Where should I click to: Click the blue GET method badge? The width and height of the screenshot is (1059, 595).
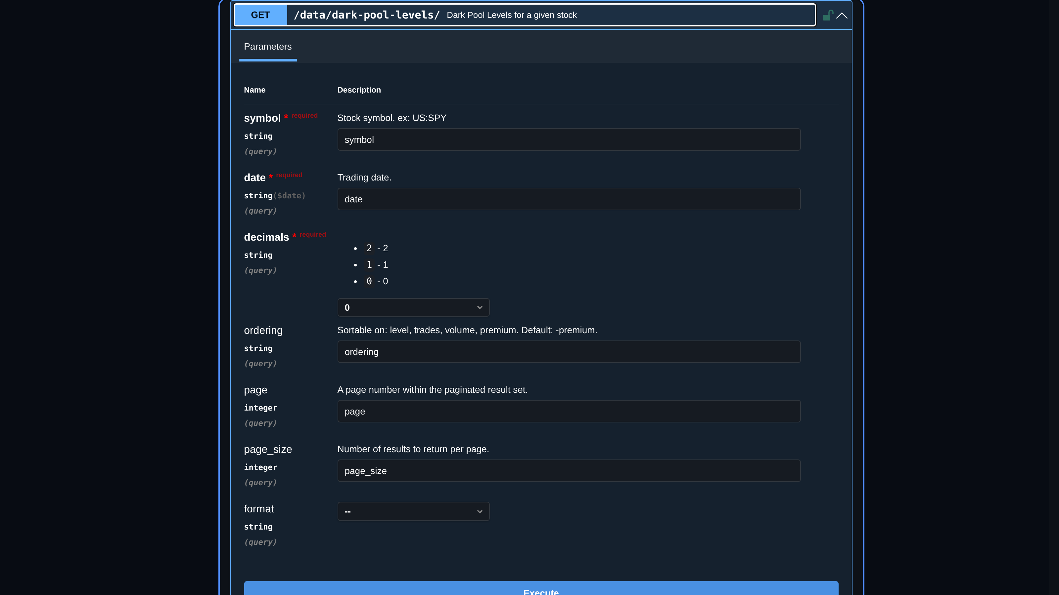(261, 15)
